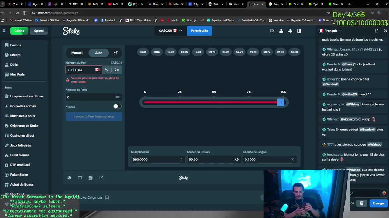Viewport: 389px width, 218px height.
Task: Reload the browser page
Action: pyautogui.click(x=17, y=13)
